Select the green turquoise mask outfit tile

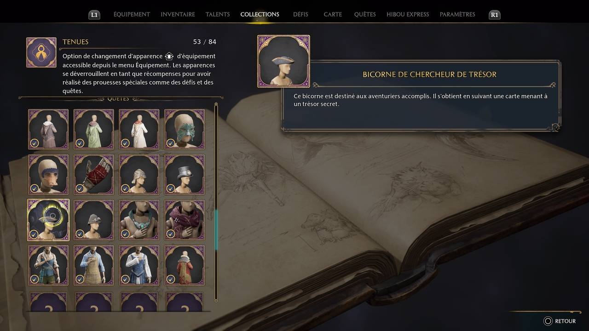(x=185, y=129)
